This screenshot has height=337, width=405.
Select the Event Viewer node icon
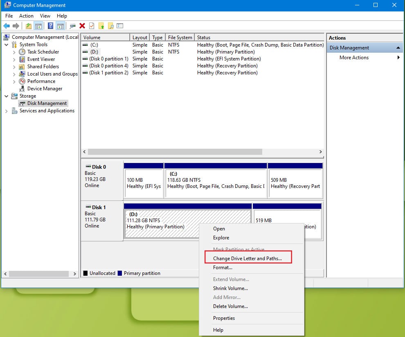pos(22,59)
